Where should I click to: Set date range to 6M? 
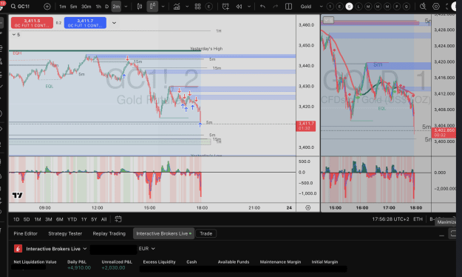[60, 219]
